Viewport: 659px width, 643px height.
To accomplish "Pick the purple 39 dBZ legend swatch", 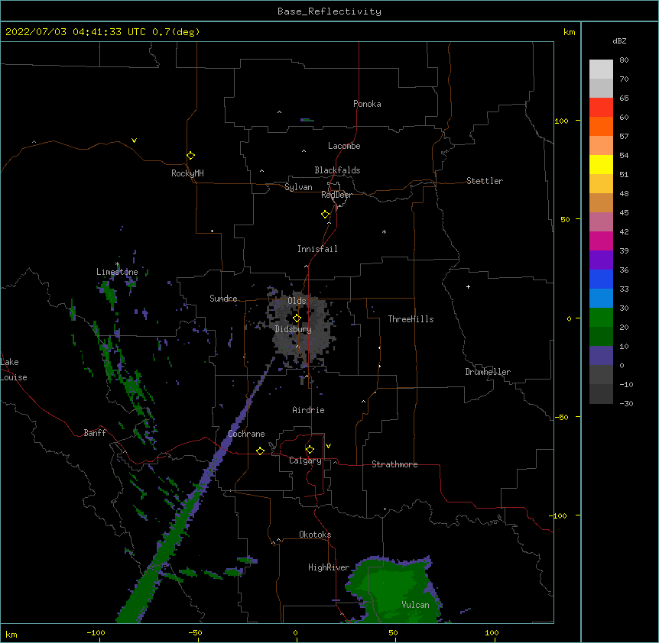I will 601,260.
